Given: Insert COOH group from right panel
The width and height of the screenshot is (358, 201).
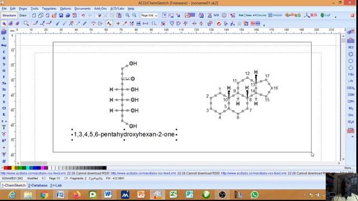Looking at the screenshot, I should (351, 94).
